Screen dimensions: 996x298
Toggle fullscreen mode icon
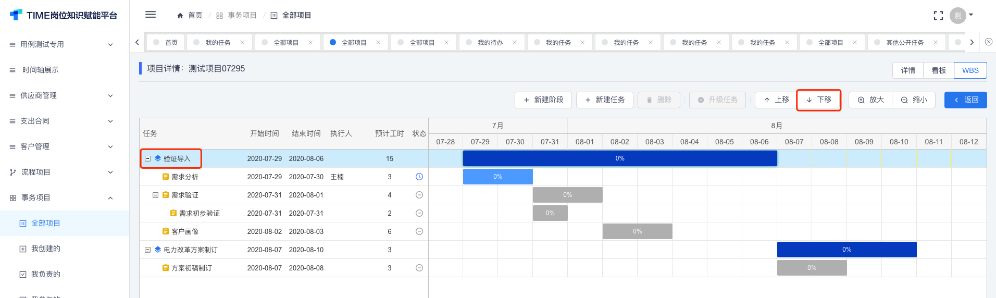tap(938, 16)
